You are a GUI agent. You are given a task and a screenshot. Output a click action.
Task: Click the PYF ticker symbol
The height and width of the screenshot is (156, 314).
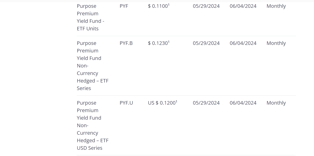pyautogui.click(x=124, y=6)
